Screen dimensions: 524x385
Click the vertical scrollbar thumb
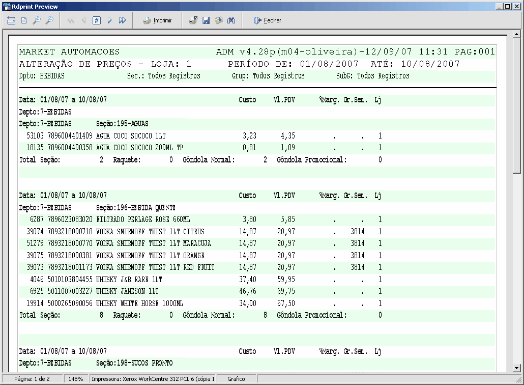[517, 106]
